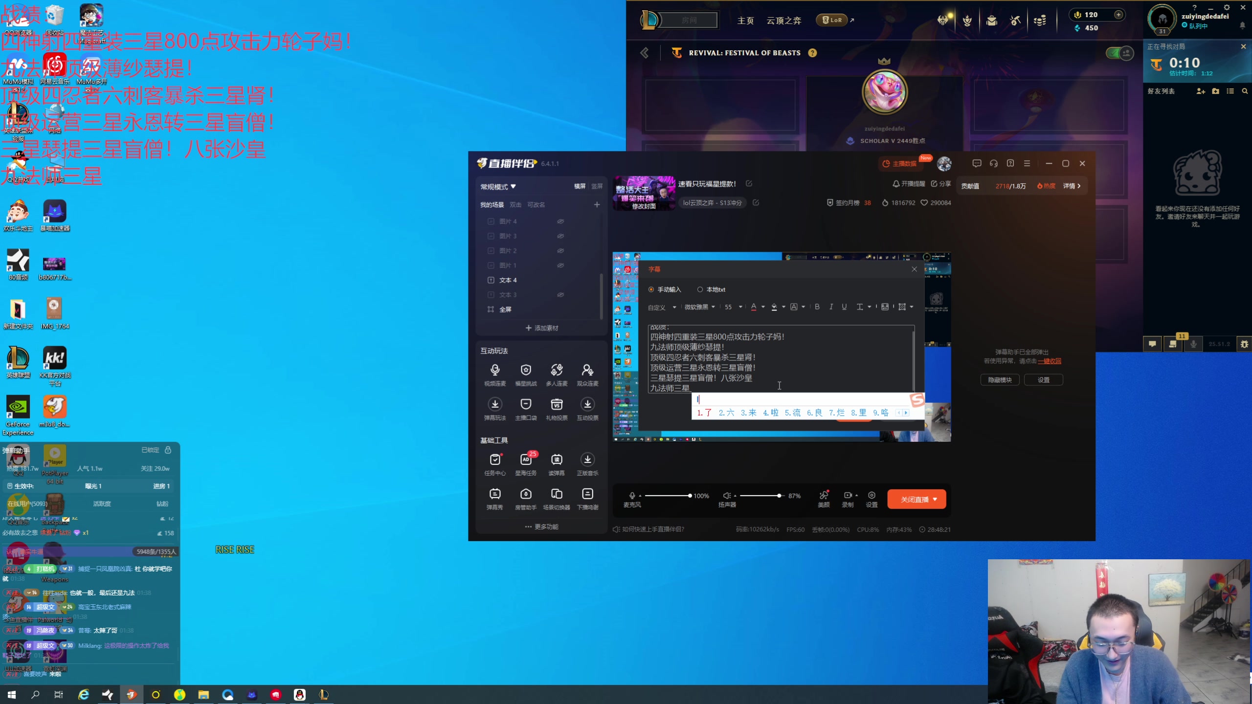Switch to 竖屏 portrait tab
The image size is (1252, 704).
point(597,186)
